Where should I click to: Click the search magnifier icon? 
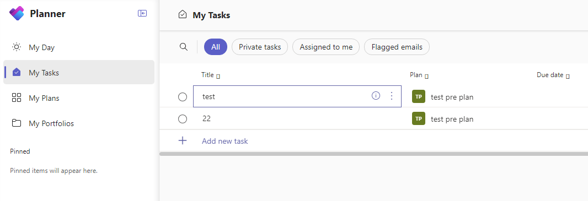[183, 47]
